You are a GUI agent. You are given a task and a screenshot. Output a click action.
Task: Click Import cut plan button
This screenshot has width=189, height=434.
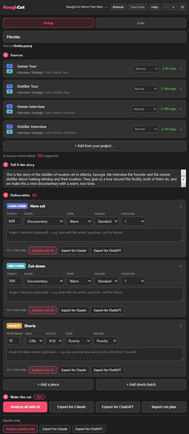coord(164,407)
